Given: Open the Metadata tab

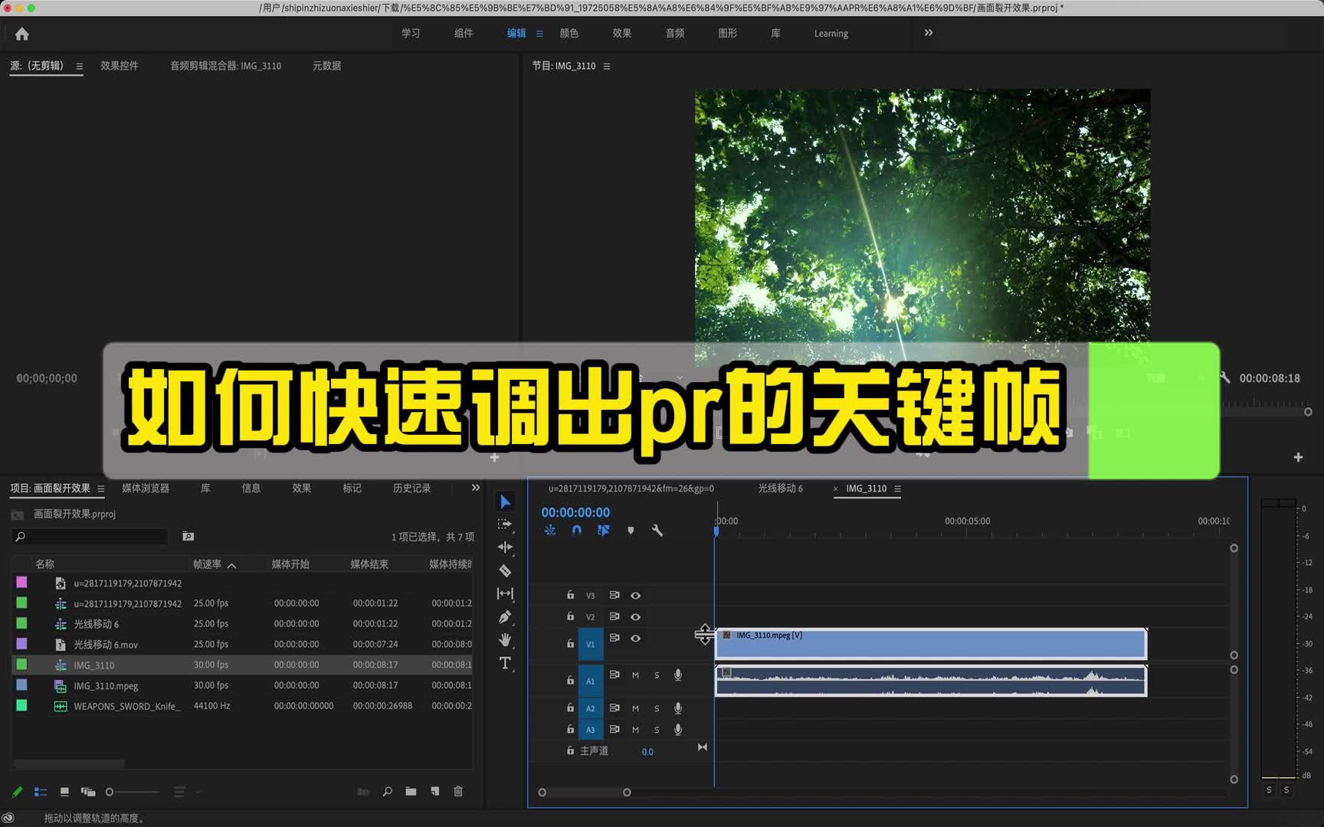Looking at the screenshot, I should 326,66.
